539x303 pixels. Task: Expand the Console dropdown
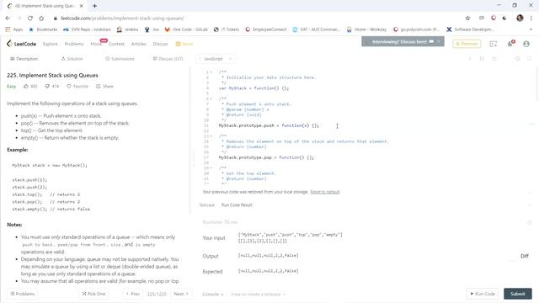(x=212, y=294)
